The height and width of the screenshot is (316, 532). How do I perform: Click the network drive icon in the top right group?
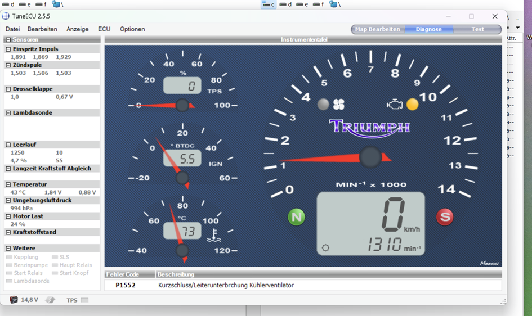[x=334, y=4]
